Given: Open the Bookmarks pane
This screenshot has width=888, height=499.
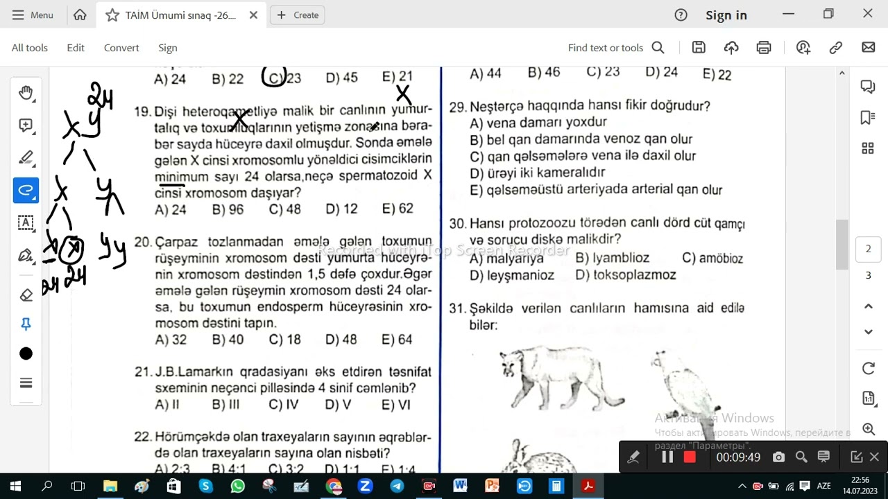Looking at the screenshot, I should 868,117.
